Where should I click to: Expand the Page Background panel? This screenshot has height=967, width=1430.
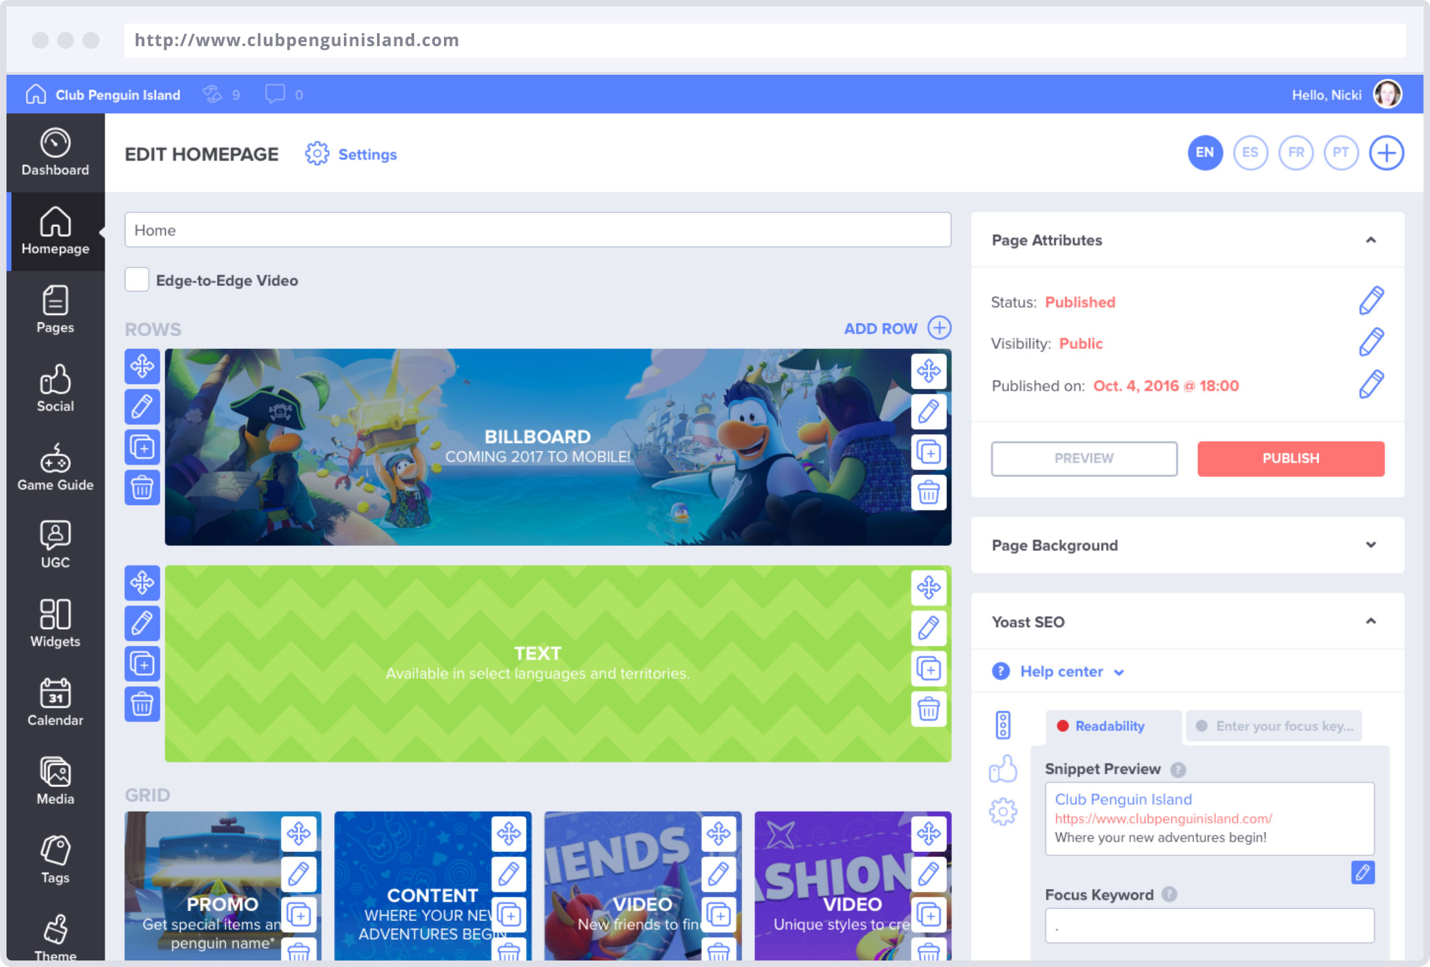click(x=1371, y=545)
